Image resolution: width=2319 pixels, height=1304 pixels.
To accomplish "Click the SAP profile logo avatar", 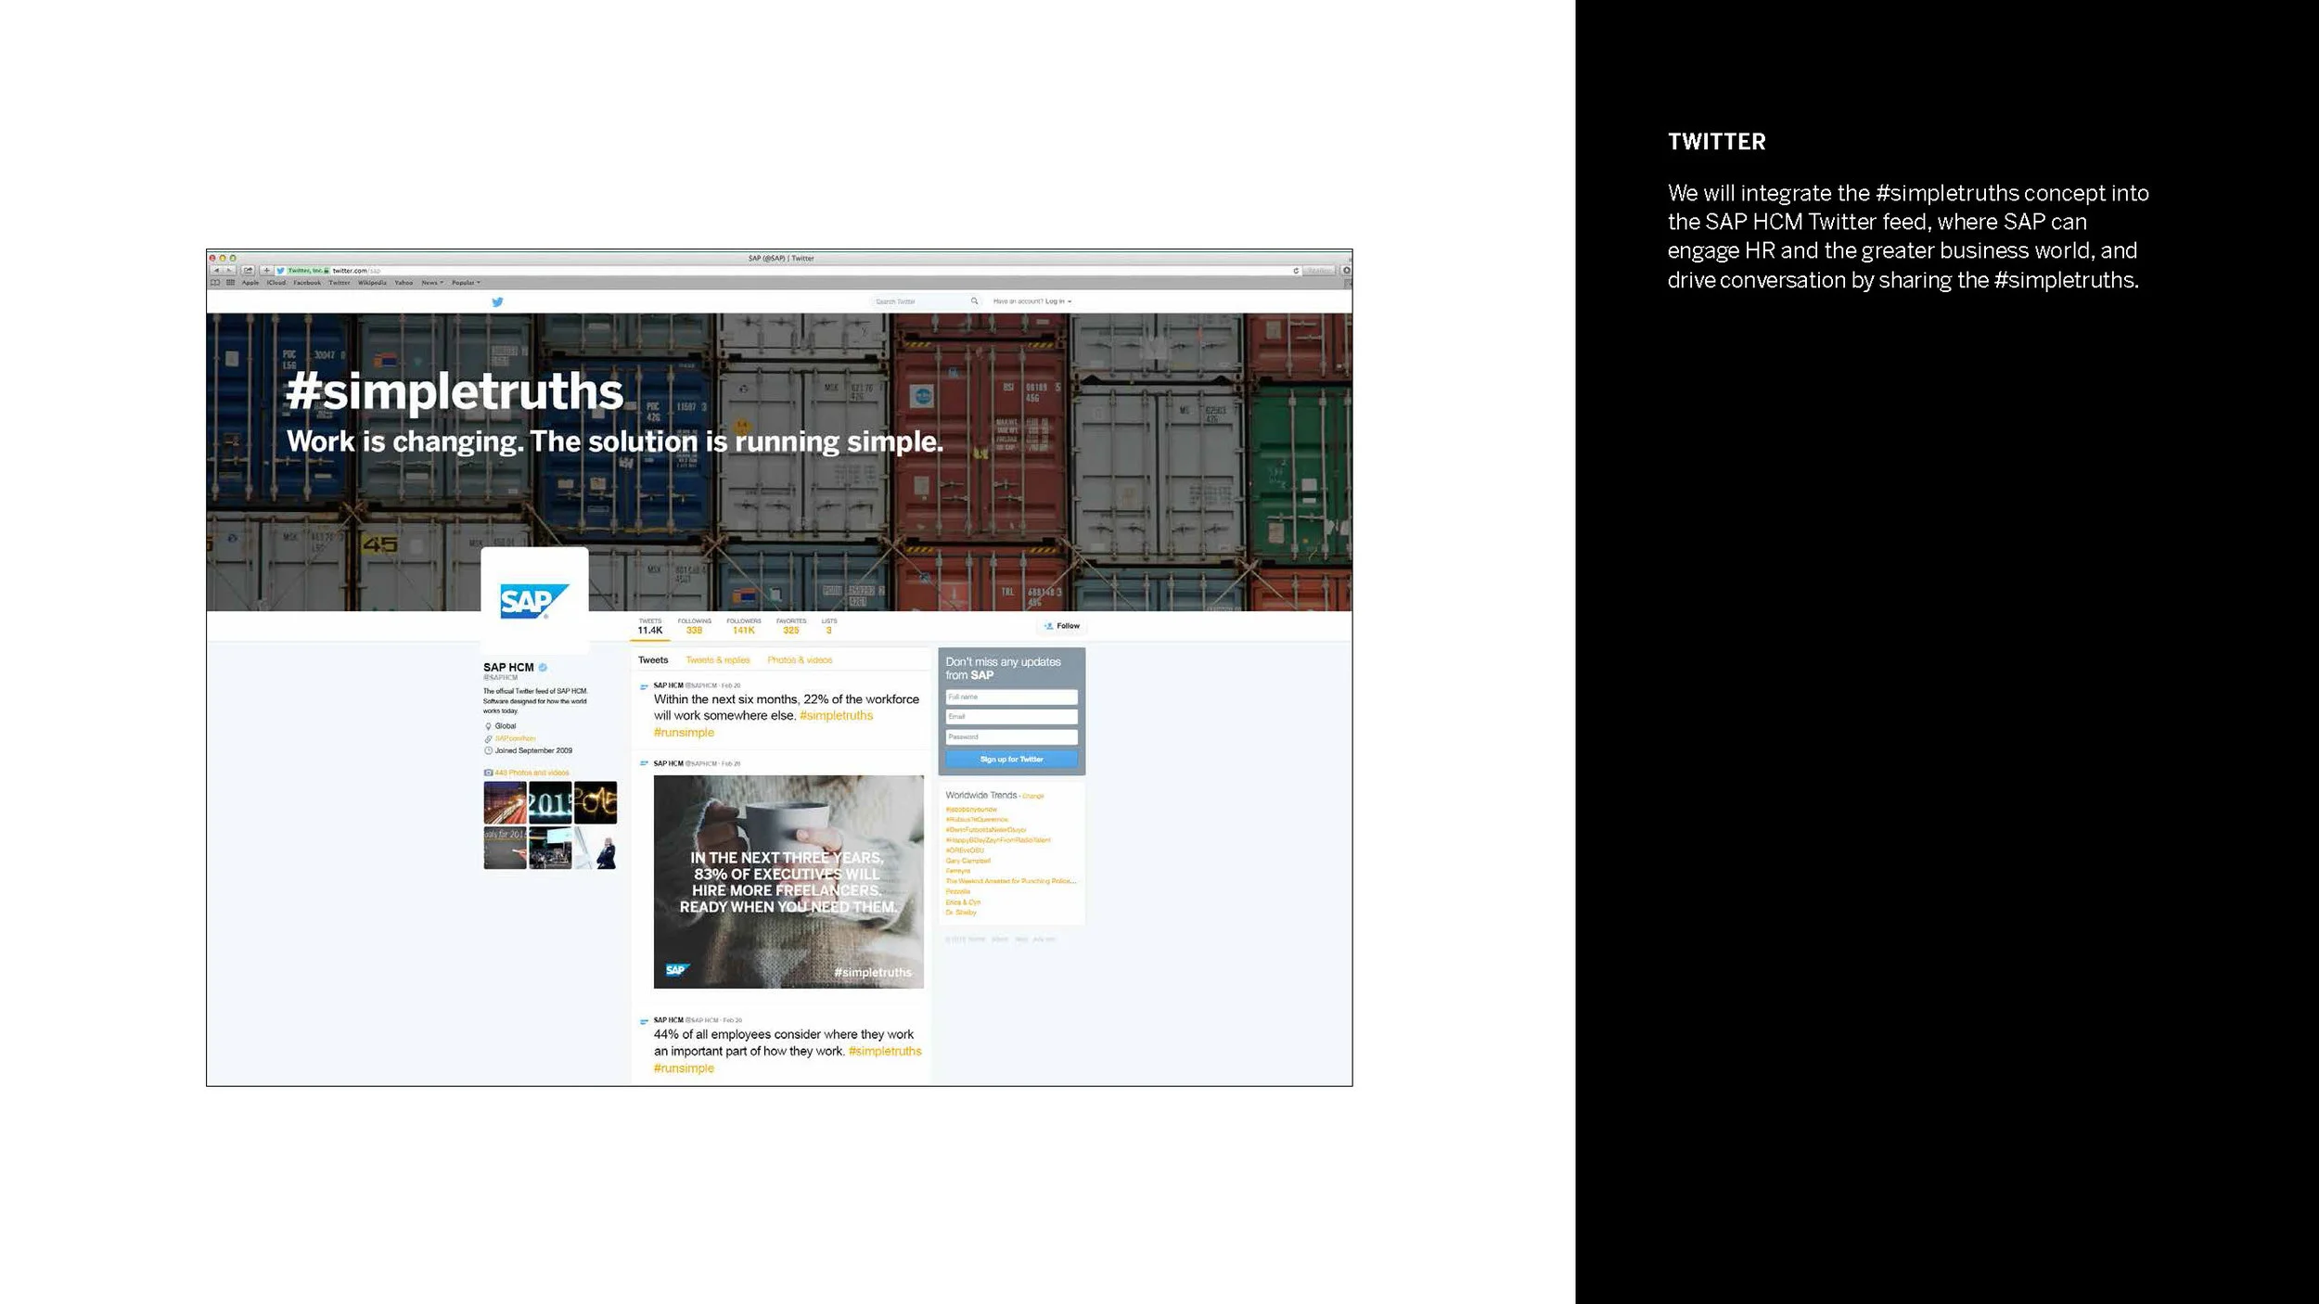I will click(x=534, y=601).
